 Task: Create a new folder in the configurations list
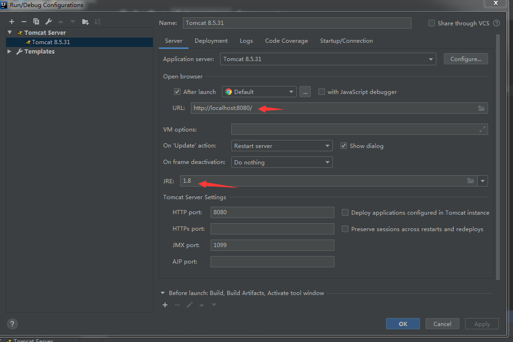pyautogui.click(x=85, y=22)
